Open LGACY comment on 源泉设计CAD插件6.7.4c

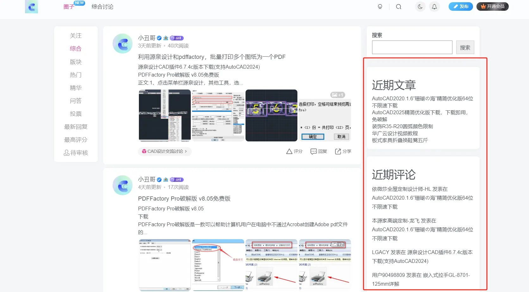pos(422,257)
